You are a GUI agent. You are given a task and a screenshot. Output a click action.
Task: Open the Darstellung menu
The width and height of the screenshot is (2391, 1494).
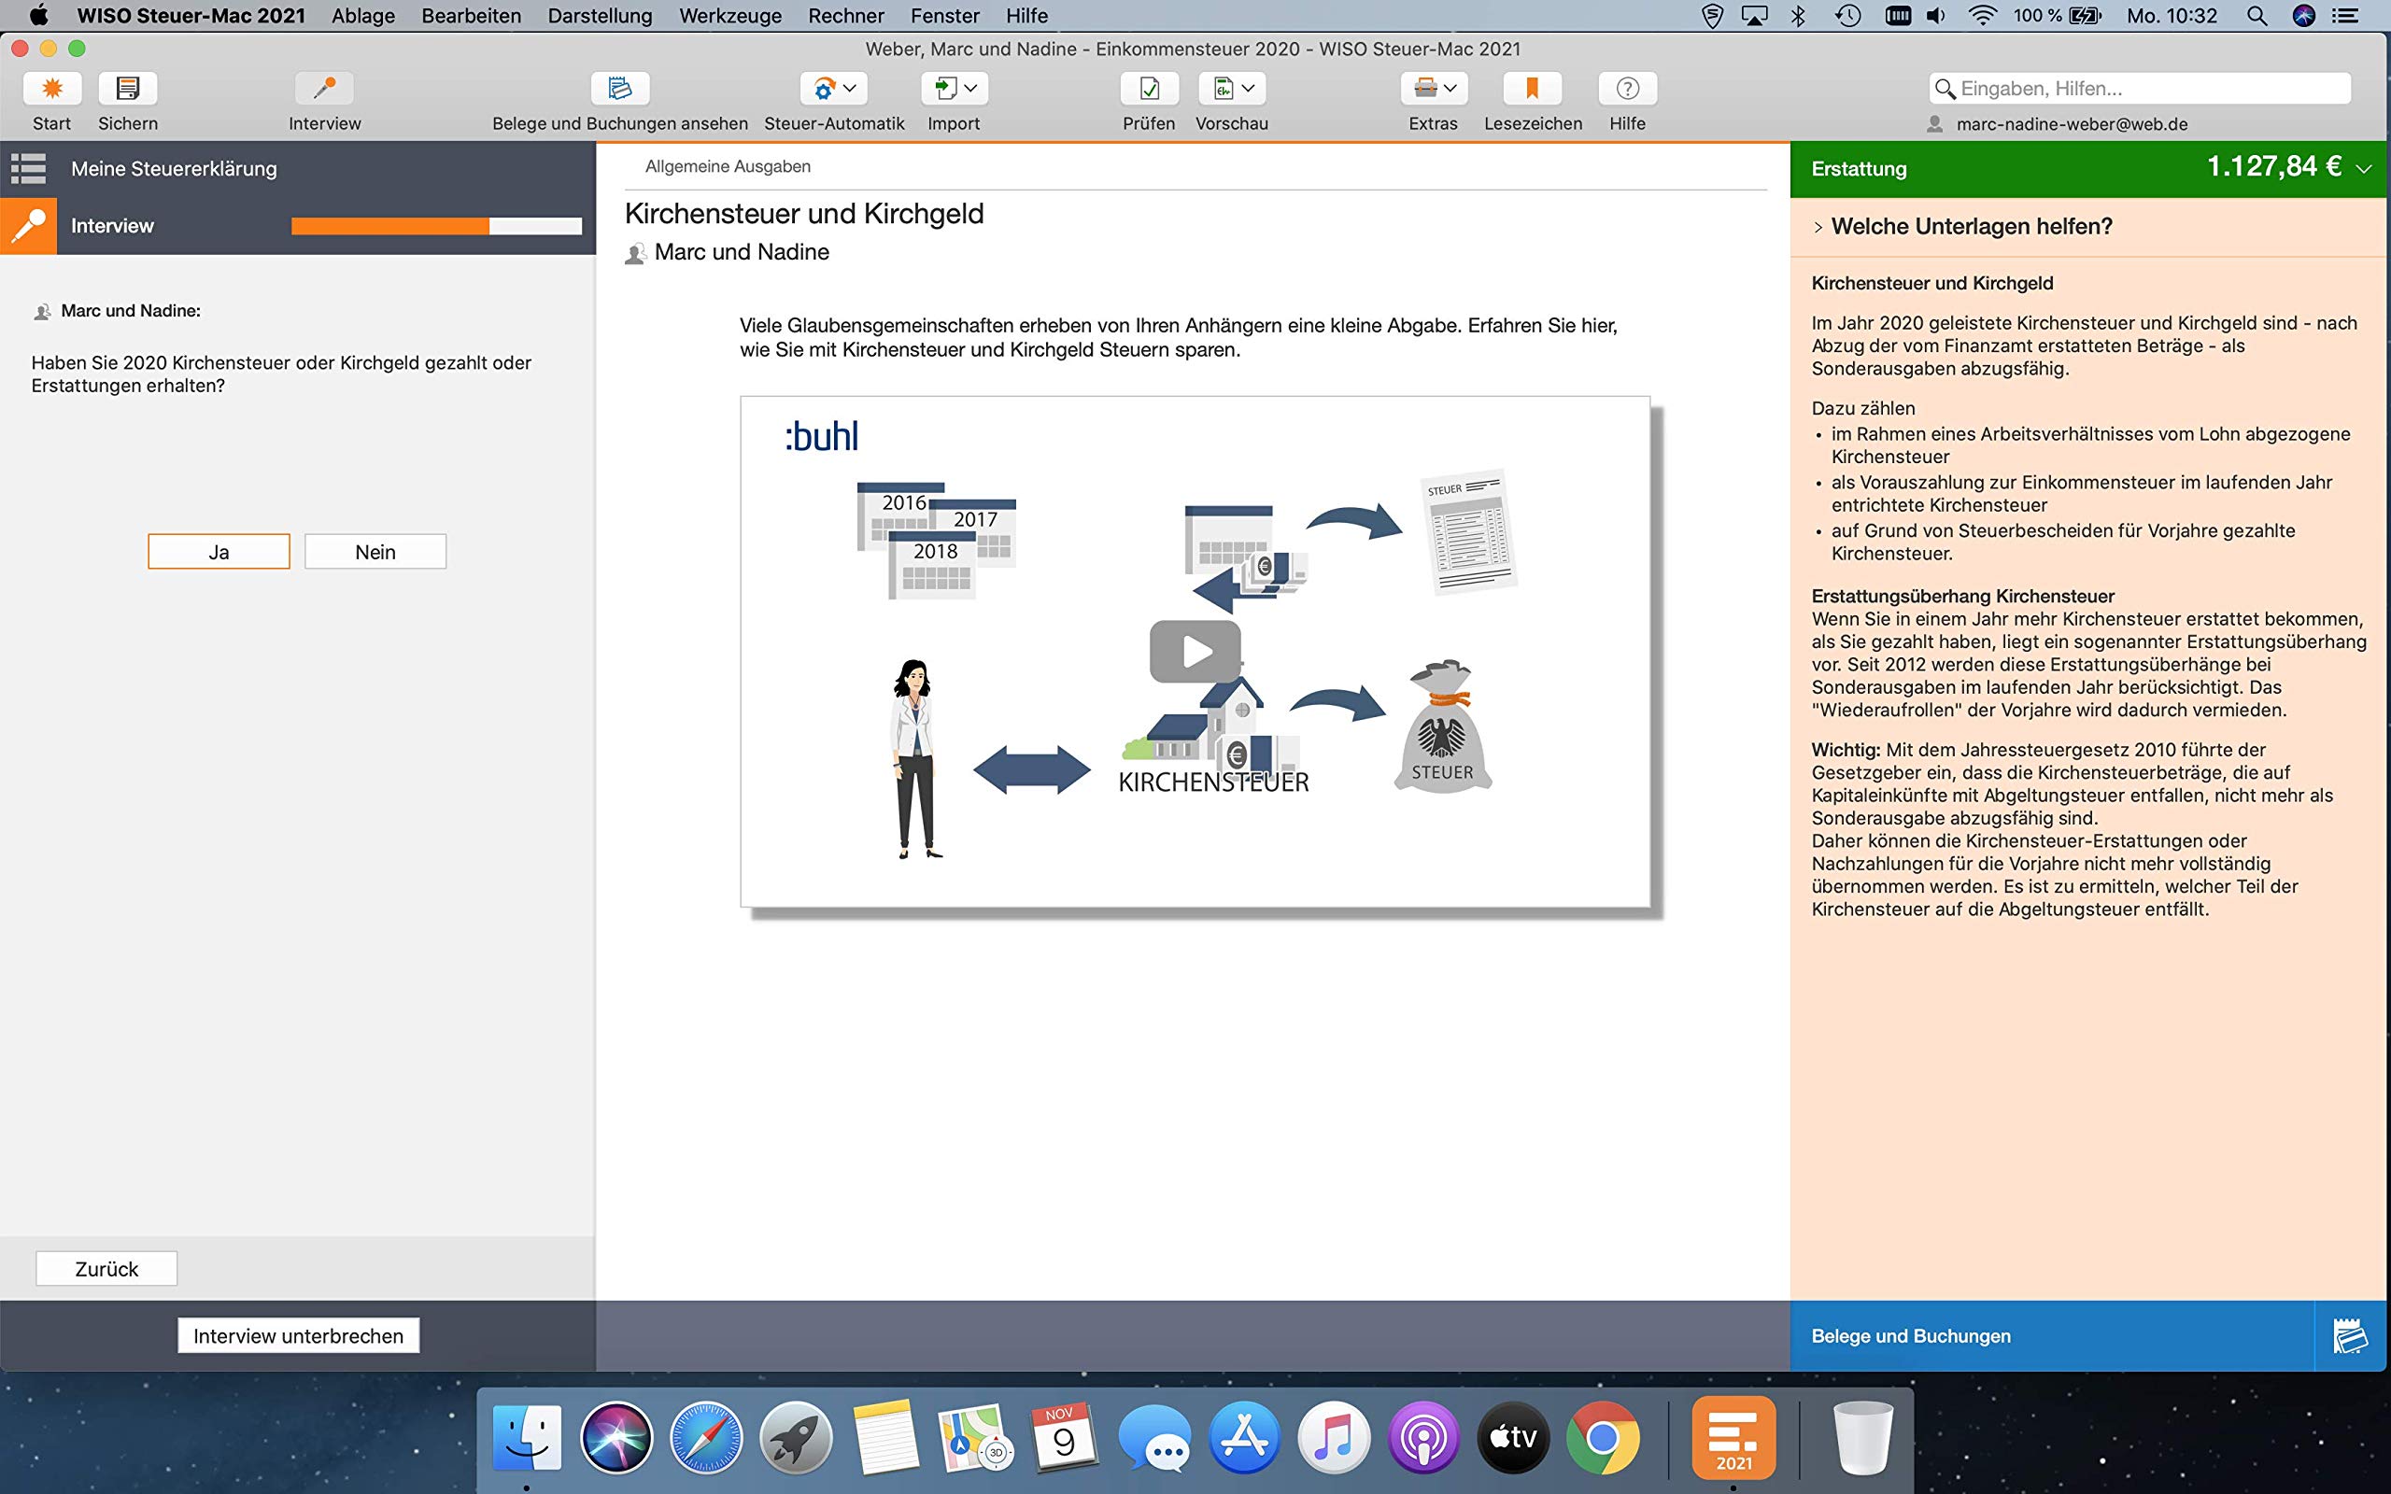click(x=600, y=16)
